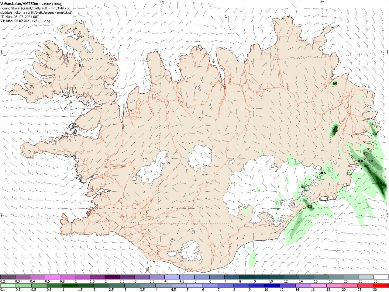
Task: Click the 20W longitude label
Action: pyautogui.click(x=162, y=2)
